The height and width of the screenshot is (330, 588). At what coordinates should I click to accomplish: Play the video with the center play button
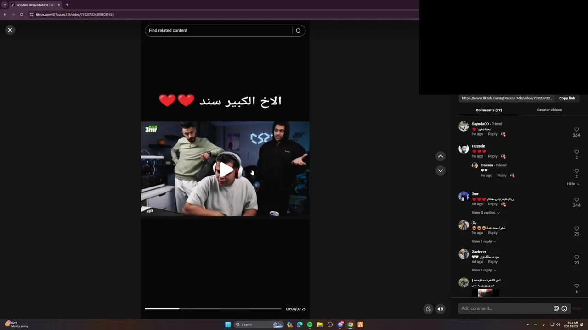(x=225, y=169)
